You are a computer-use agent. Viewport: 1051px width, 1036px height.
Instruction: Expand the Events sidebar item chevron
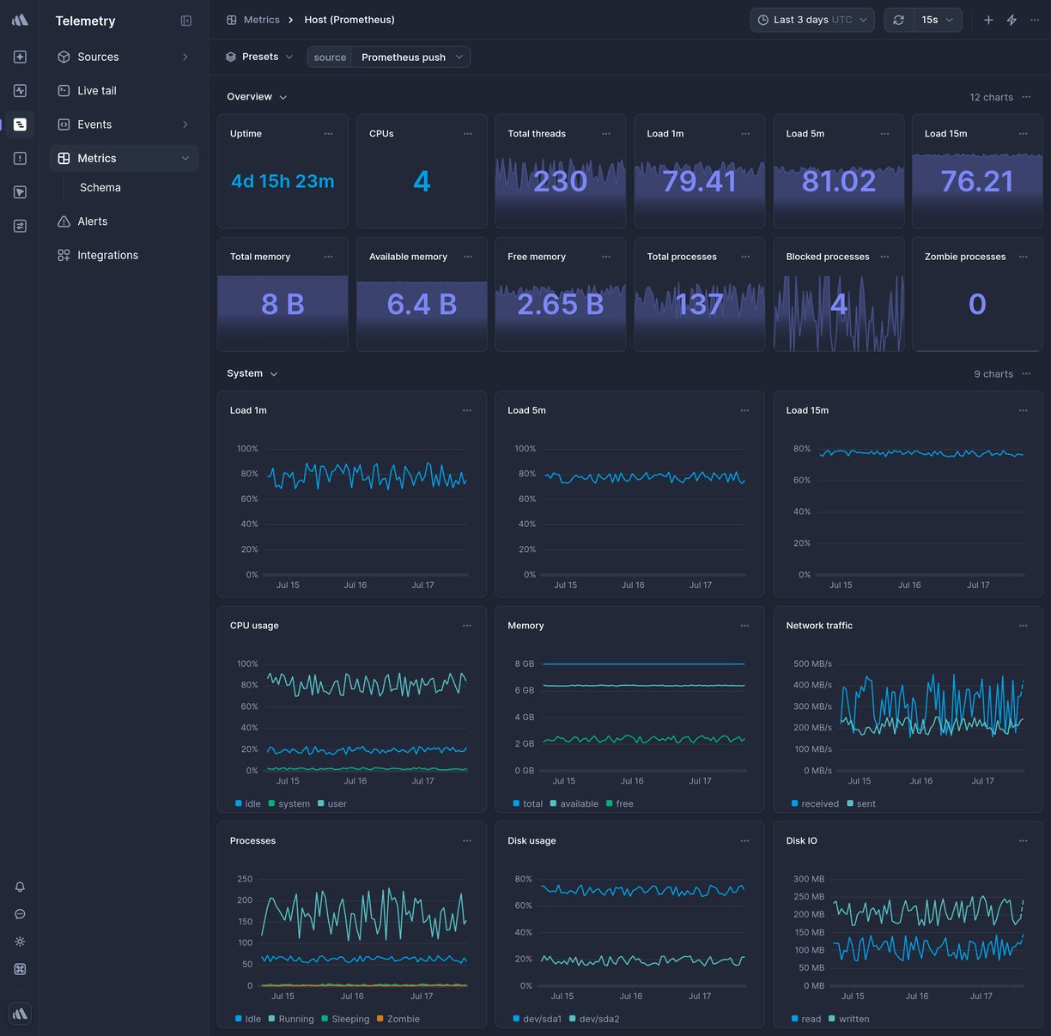pyautogui.click(x=185, y=124)
